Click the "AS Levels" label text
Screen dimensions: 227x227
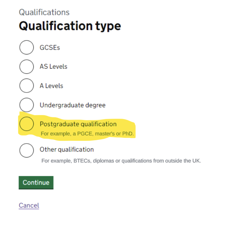(x=53, y=66)
